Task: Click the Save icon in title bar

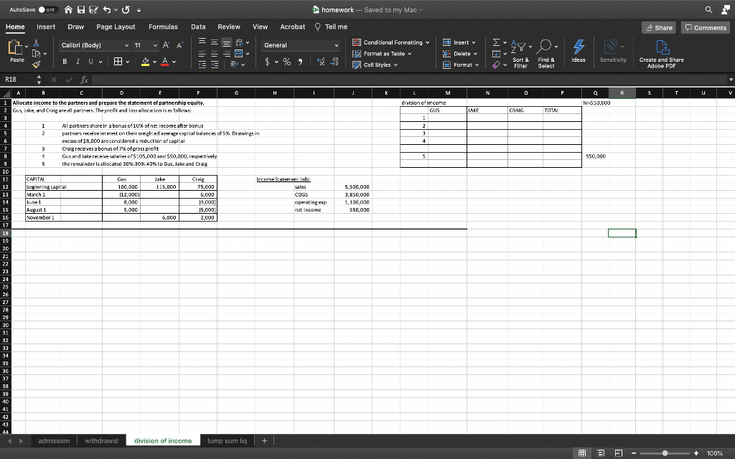Action: [81, 10]
